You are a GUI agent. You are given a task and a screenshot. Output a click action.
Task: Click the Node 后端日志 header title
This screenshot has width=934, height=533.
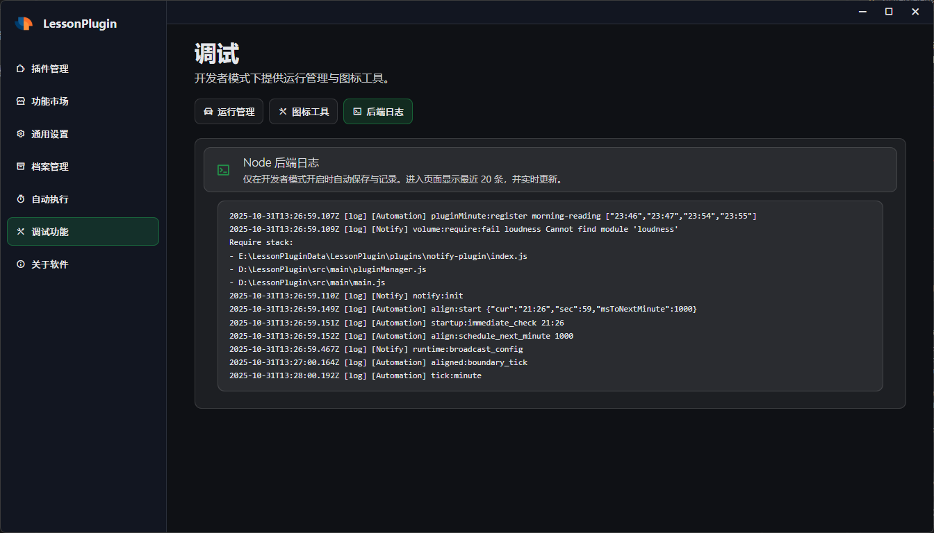[281, 162]
